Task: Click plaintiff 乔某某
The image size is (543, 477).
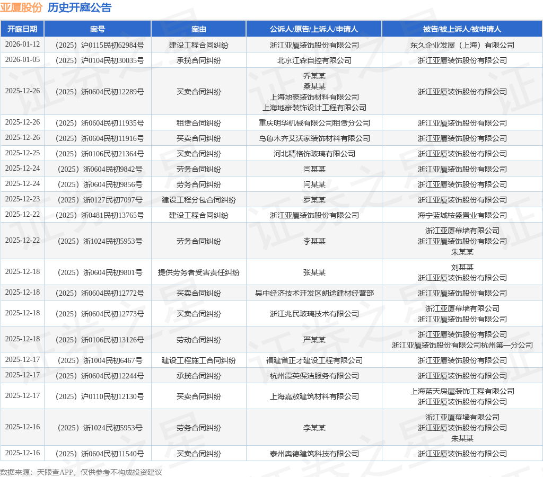Action: (314, 76)
